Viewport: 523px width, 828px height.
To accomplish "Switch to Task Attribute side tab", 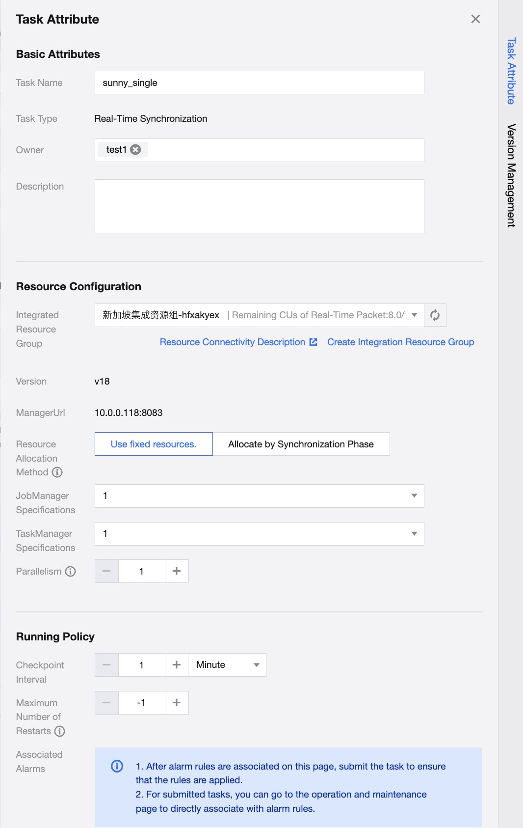I will 511,71.
